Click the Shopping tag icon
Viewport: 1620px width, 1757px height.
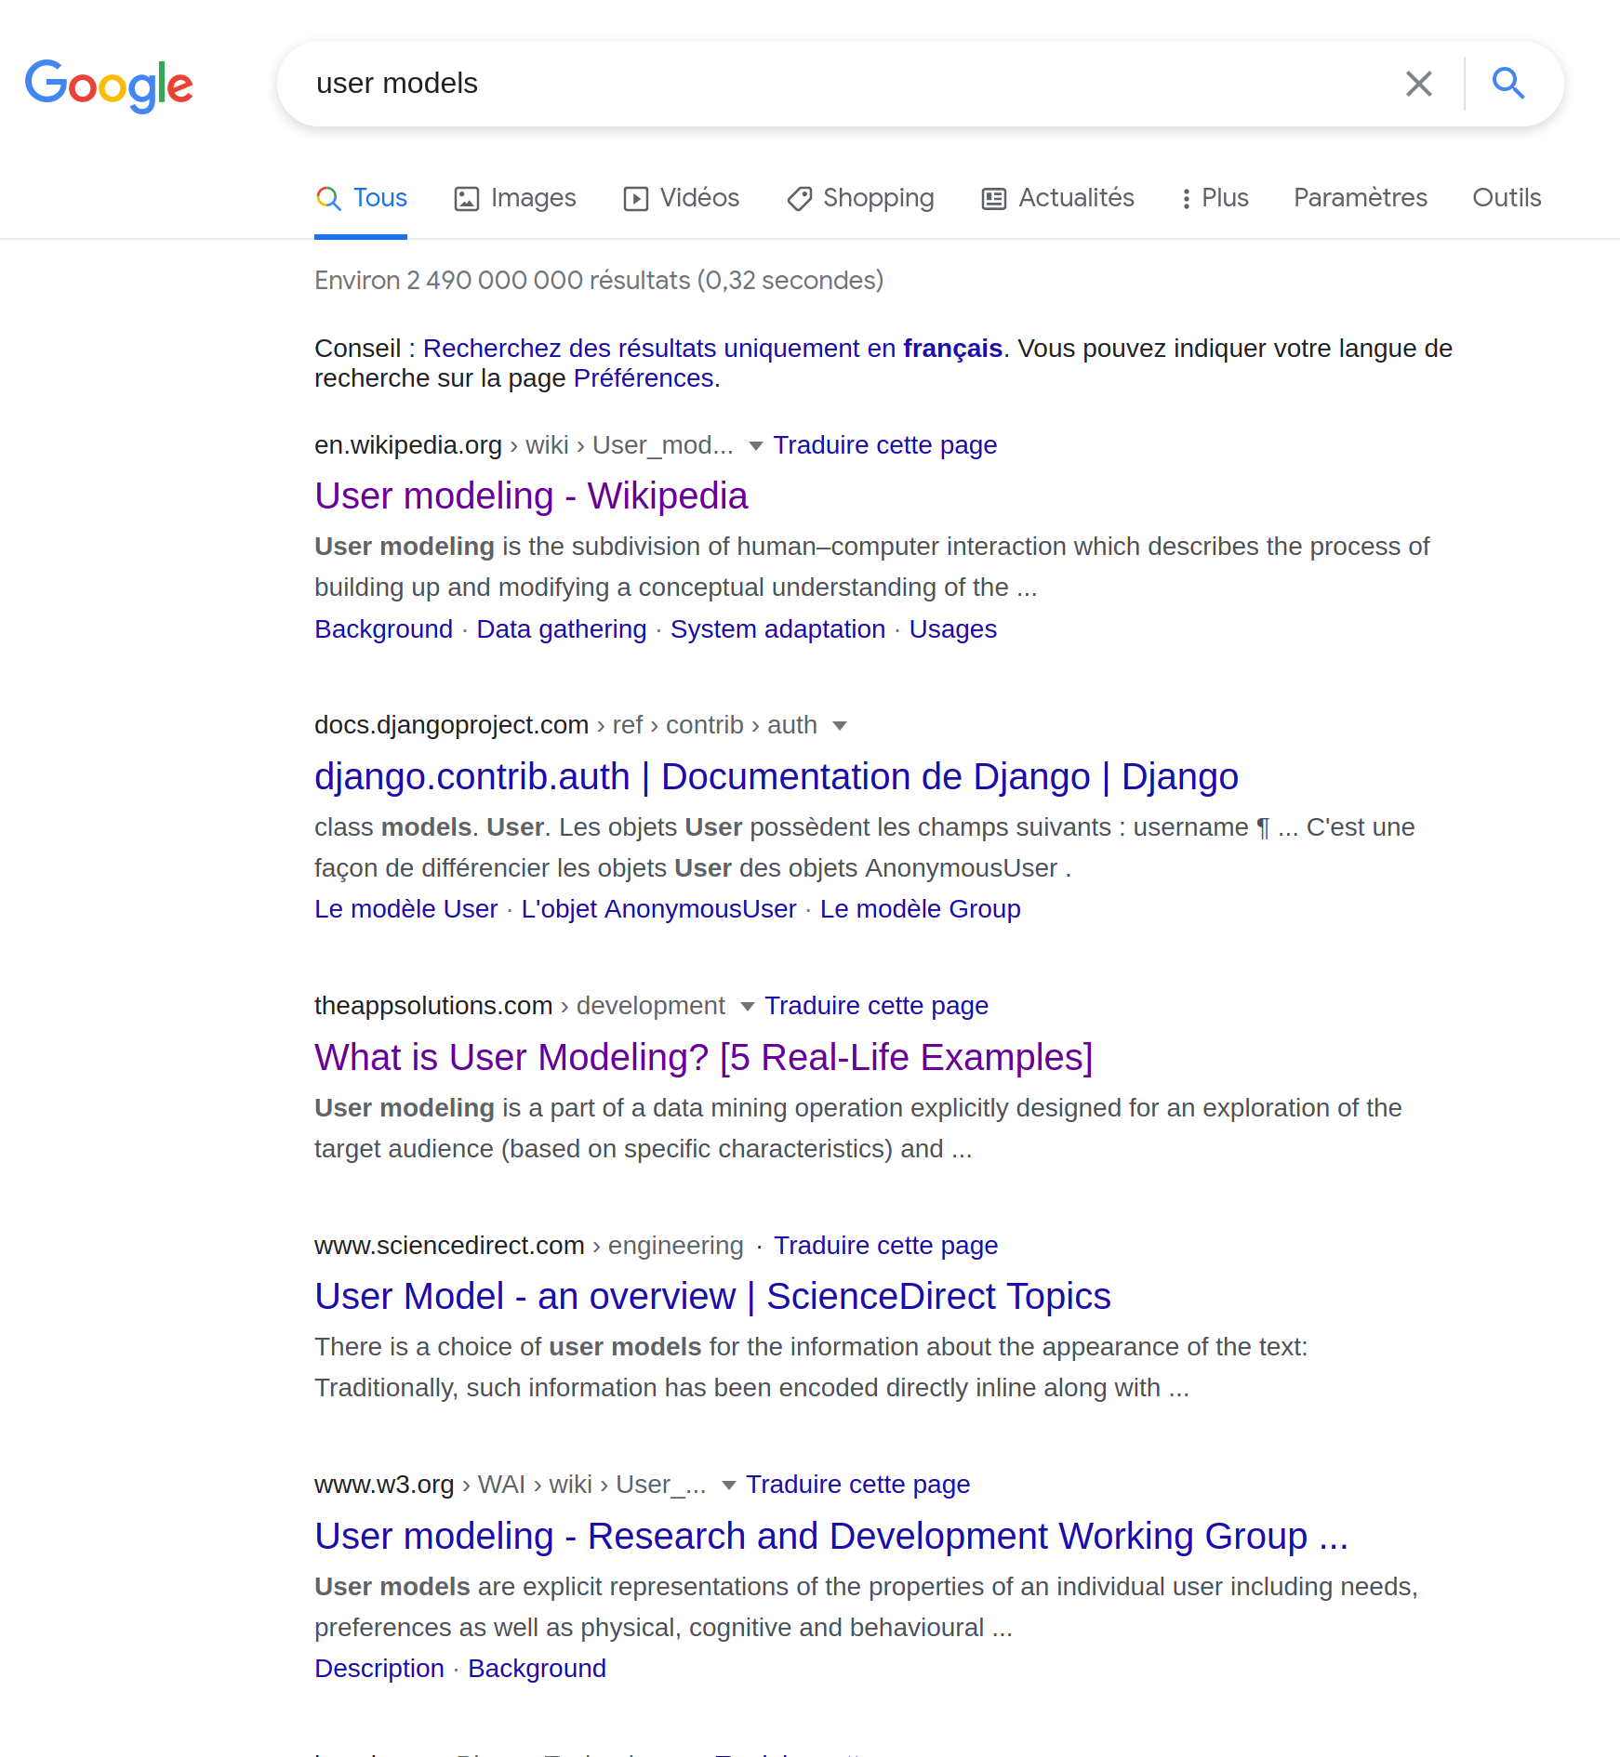pos(799,199)
